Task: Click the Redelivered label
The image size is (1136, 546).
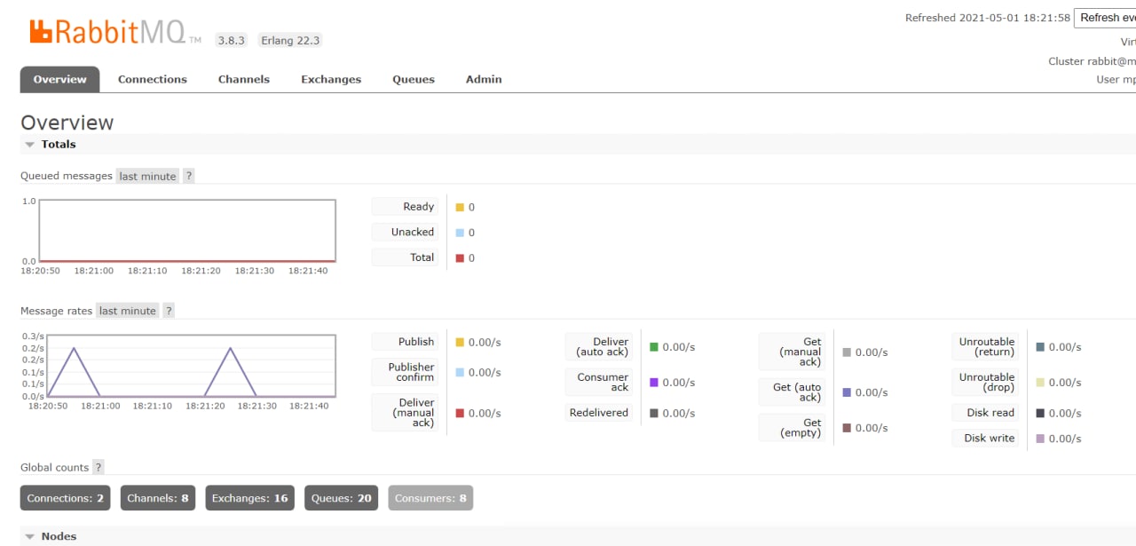Action: pyautogui.click(x=599, y=413)
